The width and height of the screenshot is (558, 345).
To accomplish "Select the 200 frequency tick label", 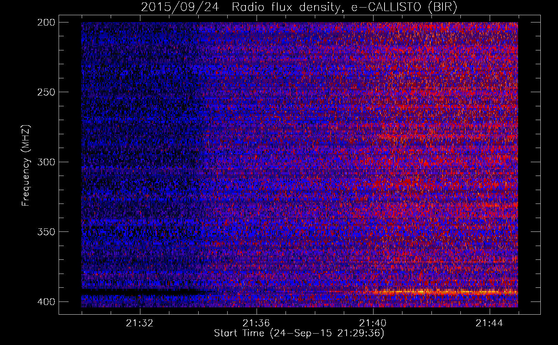I will pos(46,22).
